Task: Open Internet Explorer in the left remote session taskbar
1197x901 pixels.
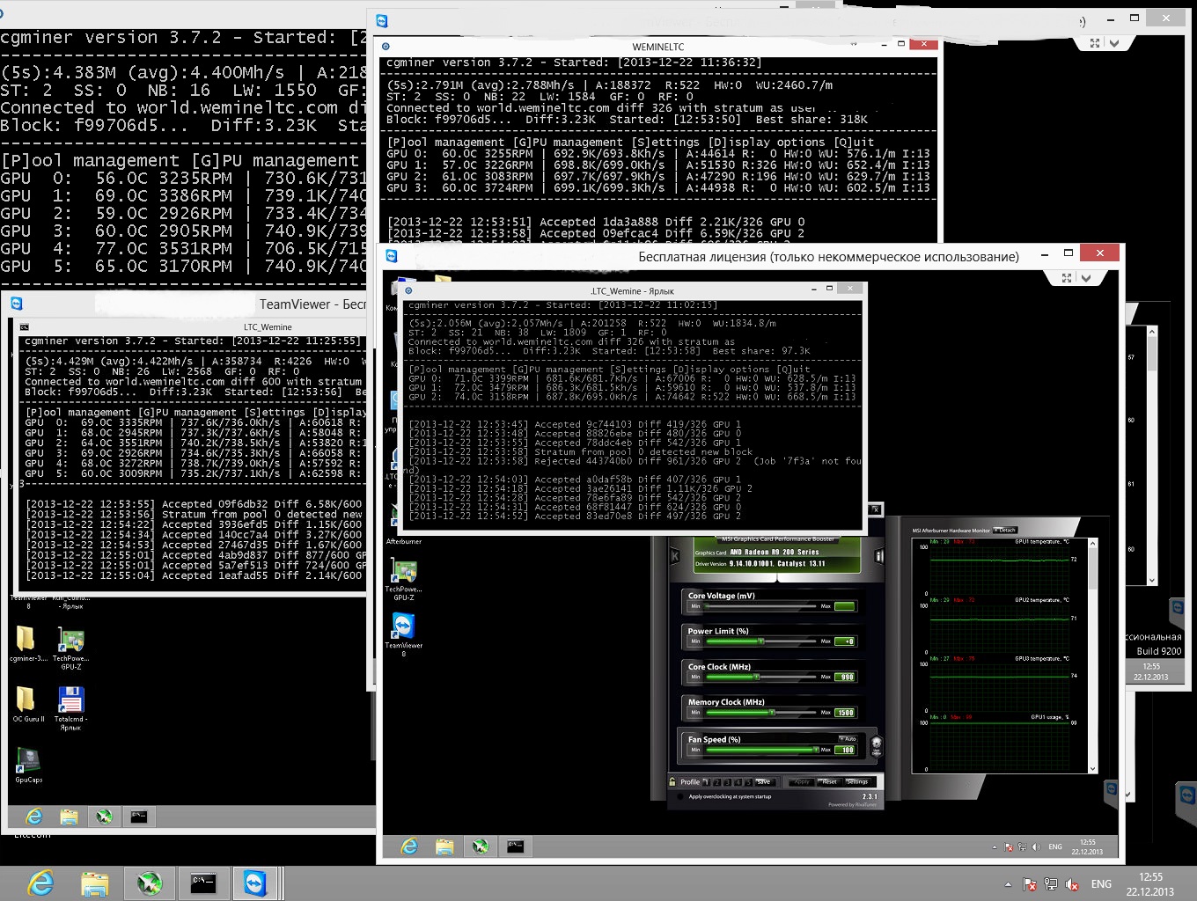Action: coord(33,817)
